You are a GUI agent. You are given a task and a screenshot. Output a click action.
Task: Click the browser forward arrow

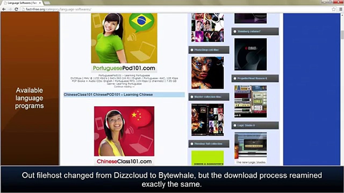[x=10, y=9]
